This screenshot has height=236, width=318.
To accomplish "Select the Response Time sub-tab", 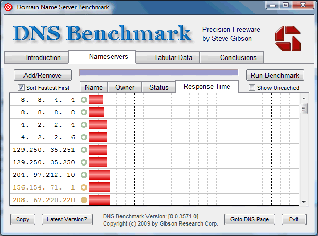I will click(x=207, y=87).
